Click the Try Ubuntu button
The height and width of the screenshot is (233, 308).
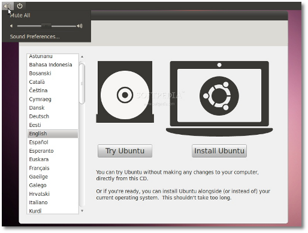(x=125, y=151)
